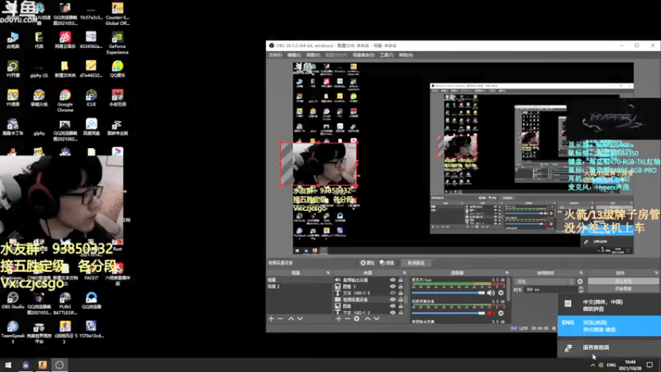The height and width of the screenshot is (372, 661).
Task: Adjust the video capture device volume slider
Action: pyautogui.click(x=448, y=313)
